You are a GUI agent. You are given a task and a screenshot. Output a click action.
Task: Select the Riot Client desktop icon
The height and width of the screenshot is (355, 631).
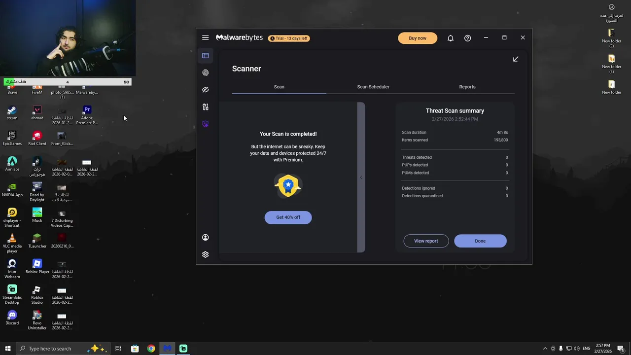(37, 139)
